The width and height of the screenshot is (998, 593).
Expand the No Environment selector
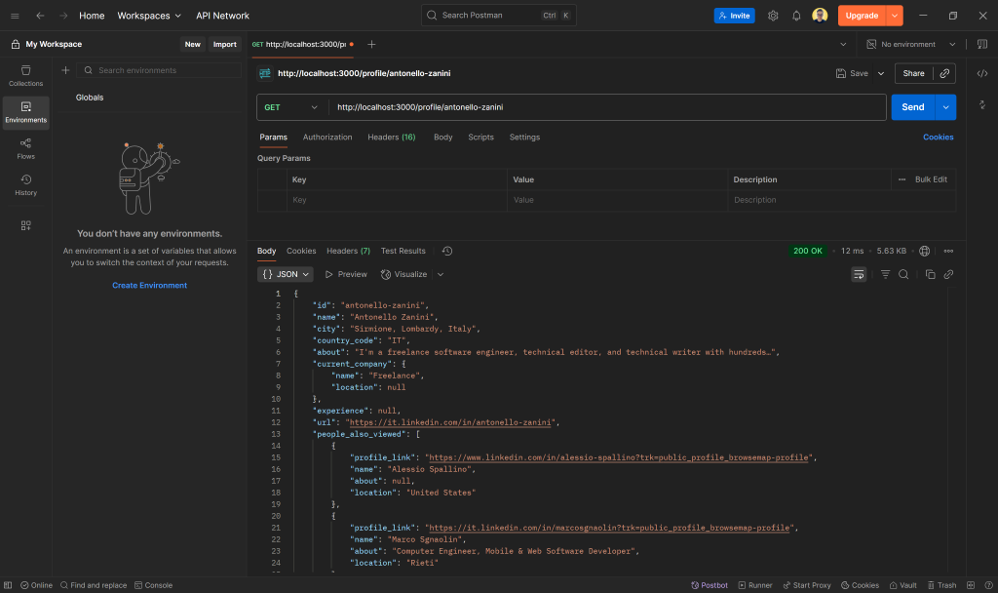(906, 44)
